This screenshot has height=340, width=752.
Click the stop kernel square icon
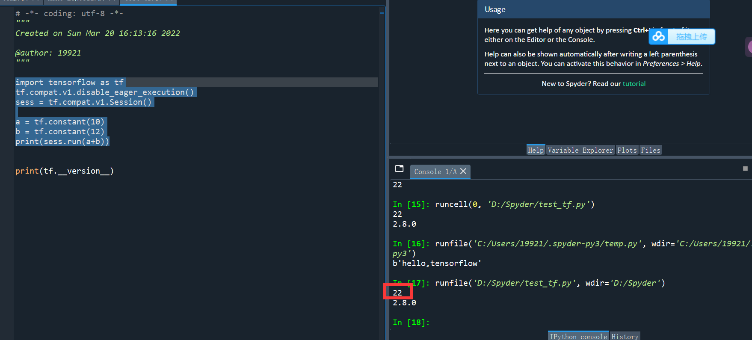(745, 169)
